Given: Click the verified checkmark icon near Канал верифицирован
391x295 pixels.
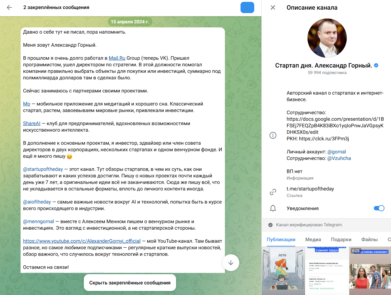Looking at the screenshot, I should (270, 225).
